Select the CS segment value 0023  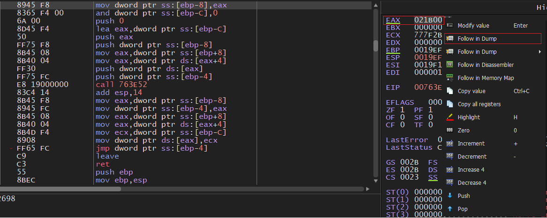point(409,177)
